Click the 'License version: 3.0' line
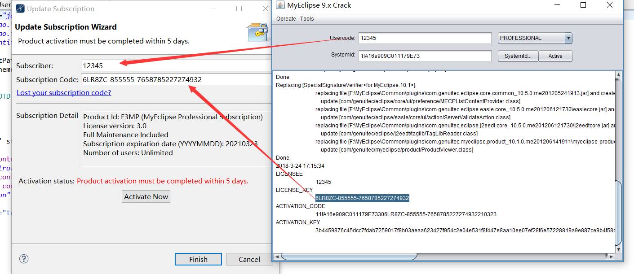 click(x=115, y=126)
